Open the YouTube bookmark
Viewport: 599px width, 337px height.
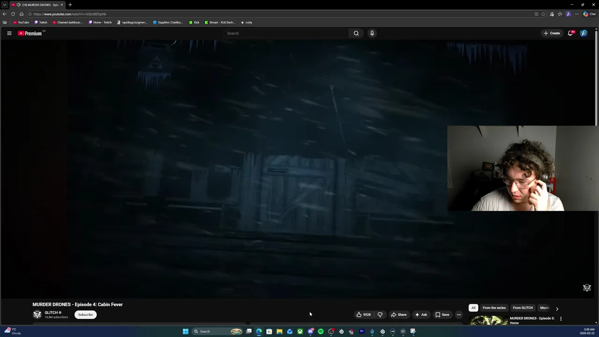click(x=21, y=22)
